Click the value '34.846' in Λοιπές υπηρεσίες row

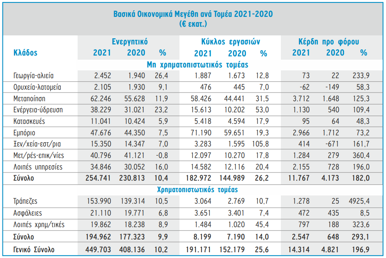[101, 167]
